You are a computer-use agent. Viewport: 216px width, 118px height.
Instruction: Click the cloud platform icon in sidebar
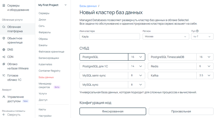coord(4,27)
